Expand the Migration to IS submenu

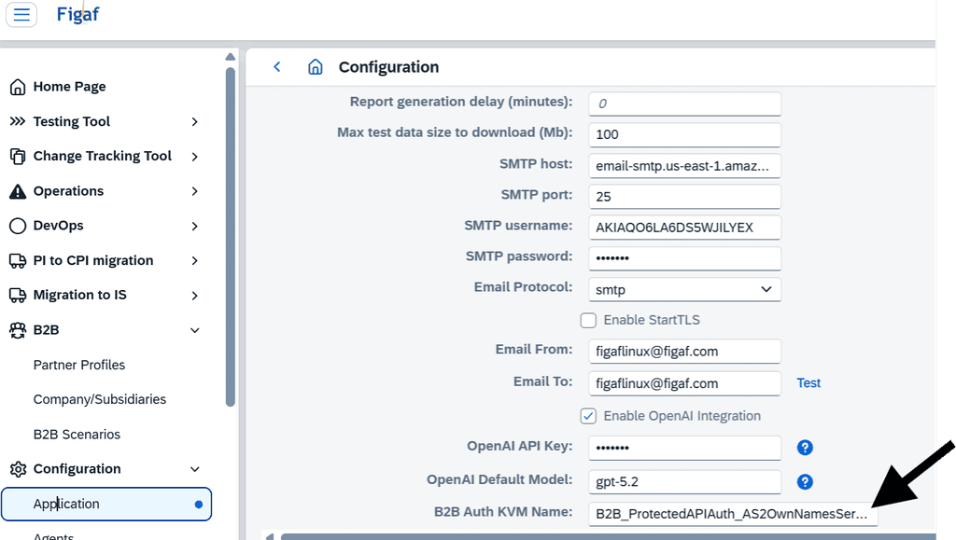click(x=194, y=296)
